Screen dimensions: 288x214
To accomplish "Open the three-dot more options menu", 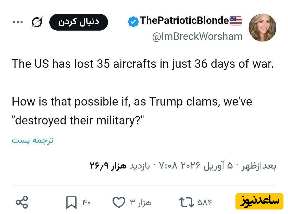I will coord(18,22).
